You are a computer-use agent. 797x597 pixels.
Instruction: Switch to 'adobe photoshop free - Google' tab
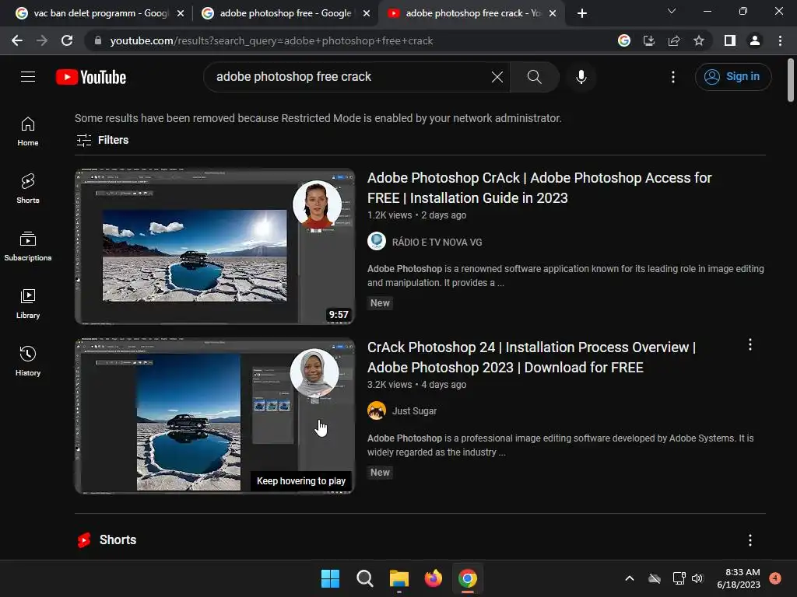tap(286, 13)
